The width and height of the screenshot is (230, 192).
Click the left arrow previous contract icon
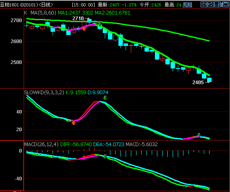[204, 4]
